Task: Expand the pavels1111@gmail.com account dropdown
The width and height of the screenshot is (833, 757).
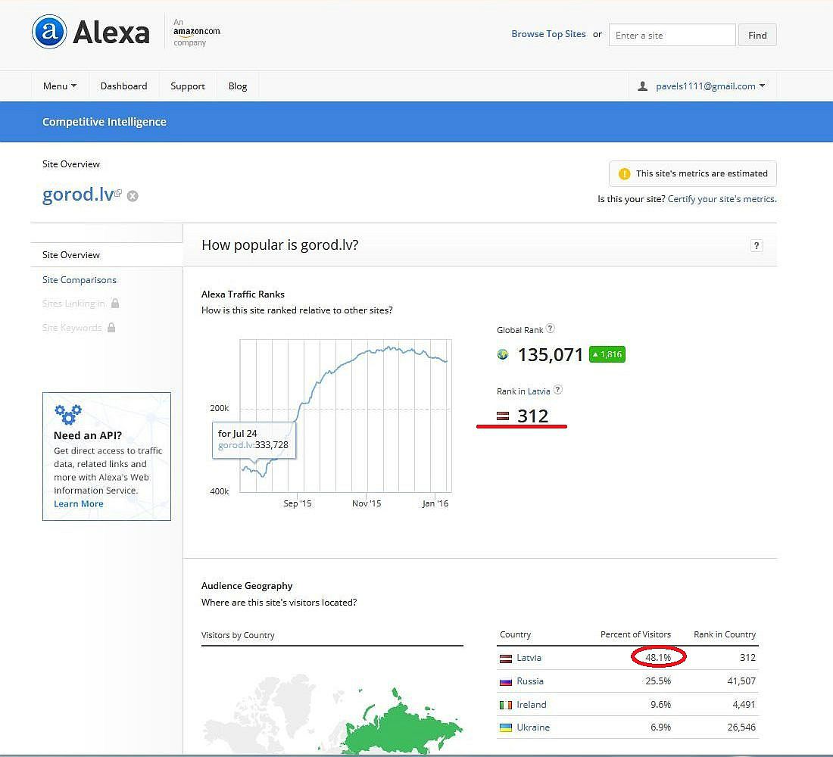Action: tap(700, 86)
